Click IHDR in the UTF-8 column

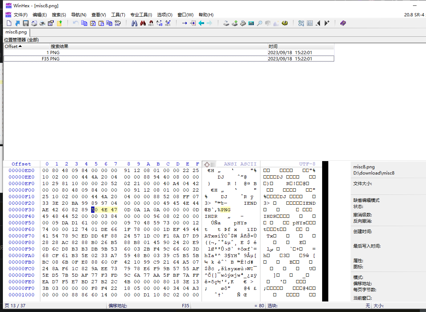tap(270, 216)
